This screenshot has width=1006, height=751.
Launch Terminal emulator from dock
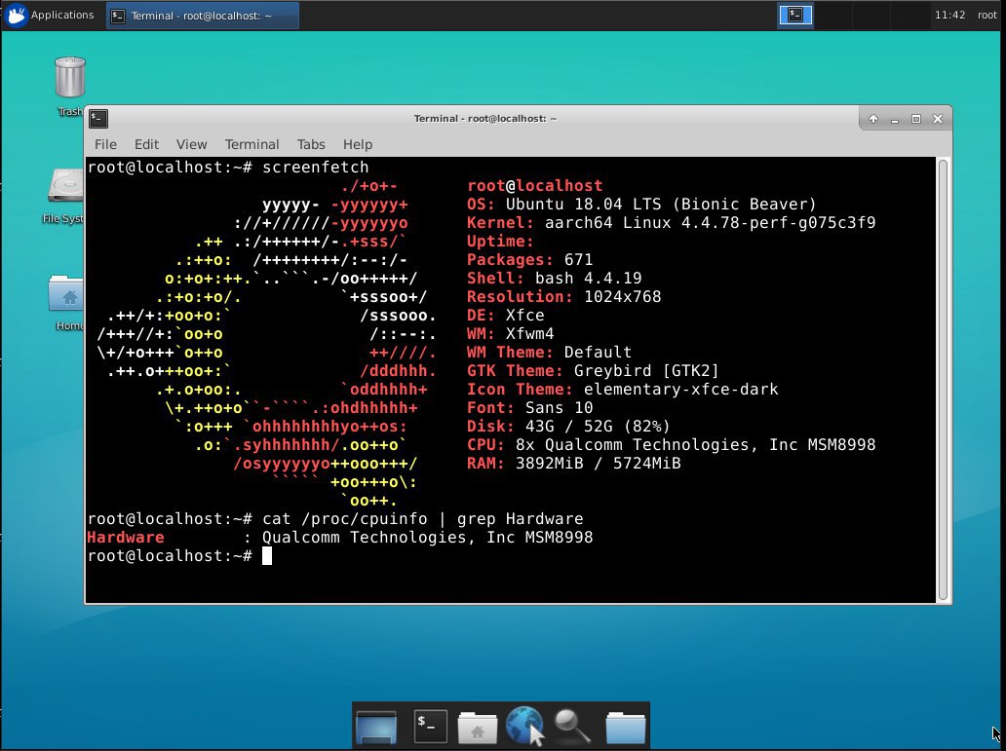point(430,727)
